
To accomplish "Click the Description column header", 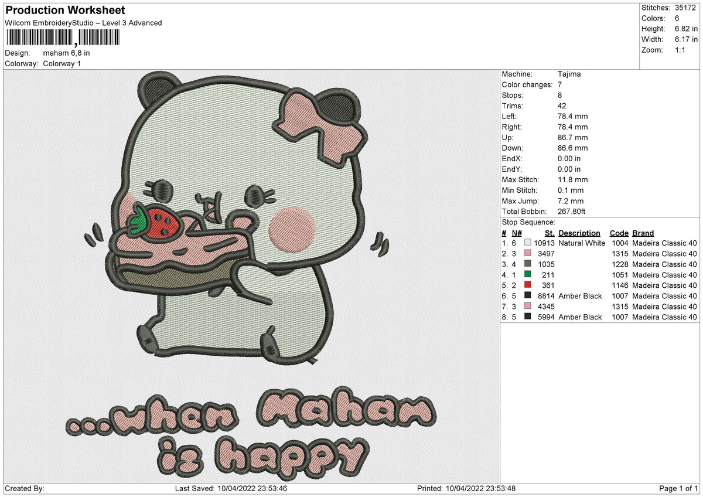I will [579, 233].
